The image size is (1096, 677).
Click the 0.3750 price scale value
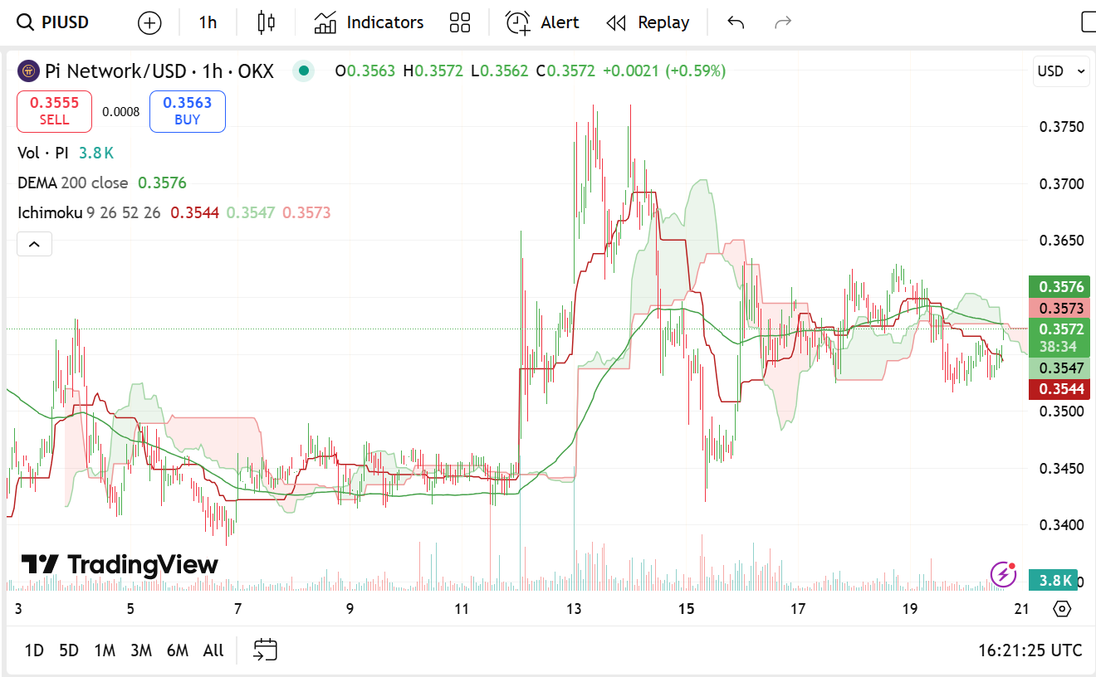[1061, 127]
